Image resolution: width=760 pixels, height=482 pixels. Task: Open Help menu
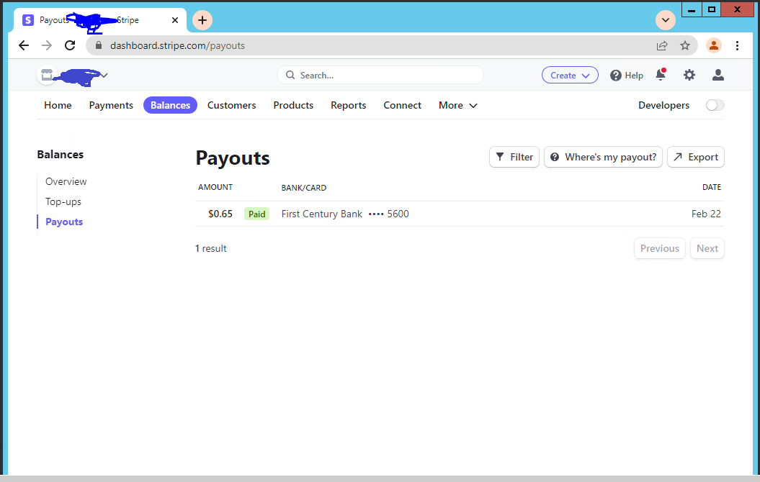[x=627, y=76]
